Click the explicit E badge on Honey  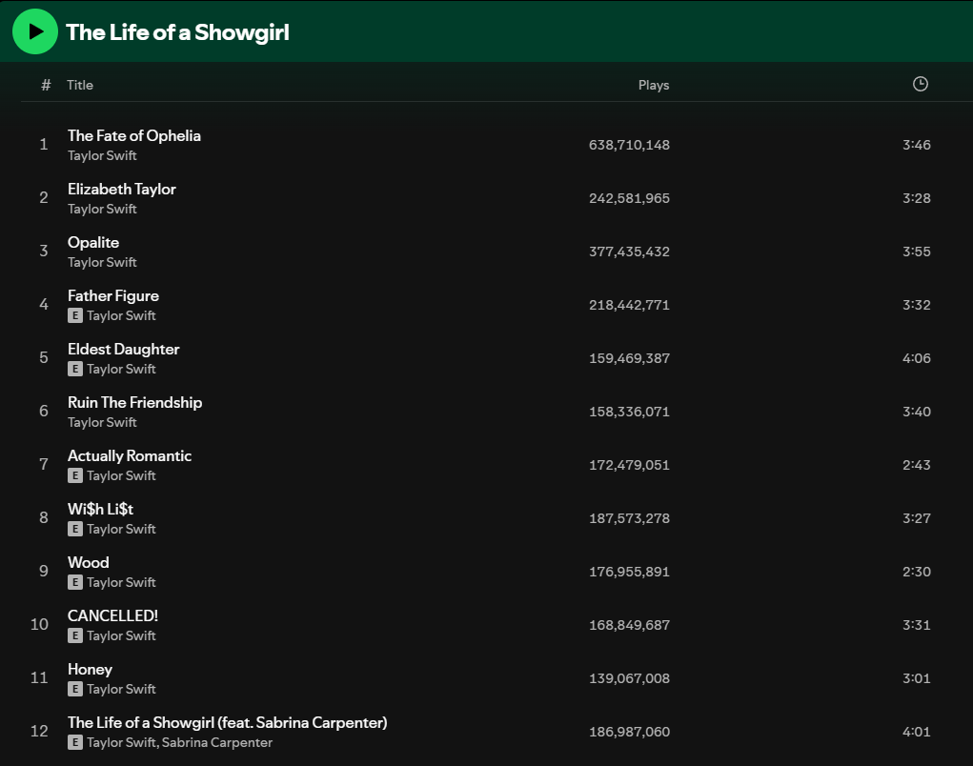tap(75, 689)
